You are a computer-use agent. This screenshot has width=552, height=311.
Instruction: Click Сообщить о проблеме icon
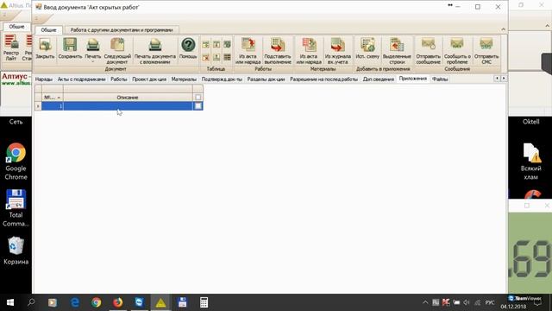click(457, 51)
